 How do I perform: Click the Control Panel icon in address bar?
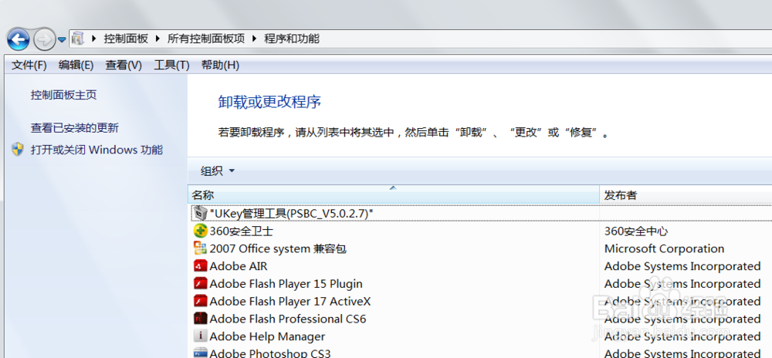(78, 39)
